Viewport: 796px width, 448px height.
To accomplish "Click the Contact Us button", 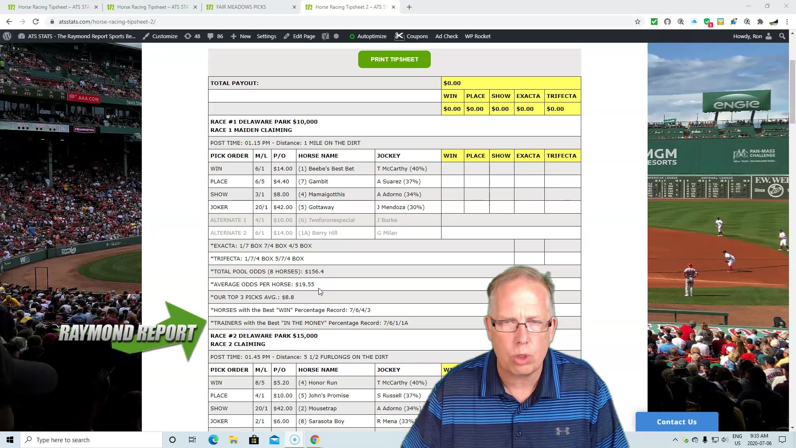I will [x=677, y=422].
